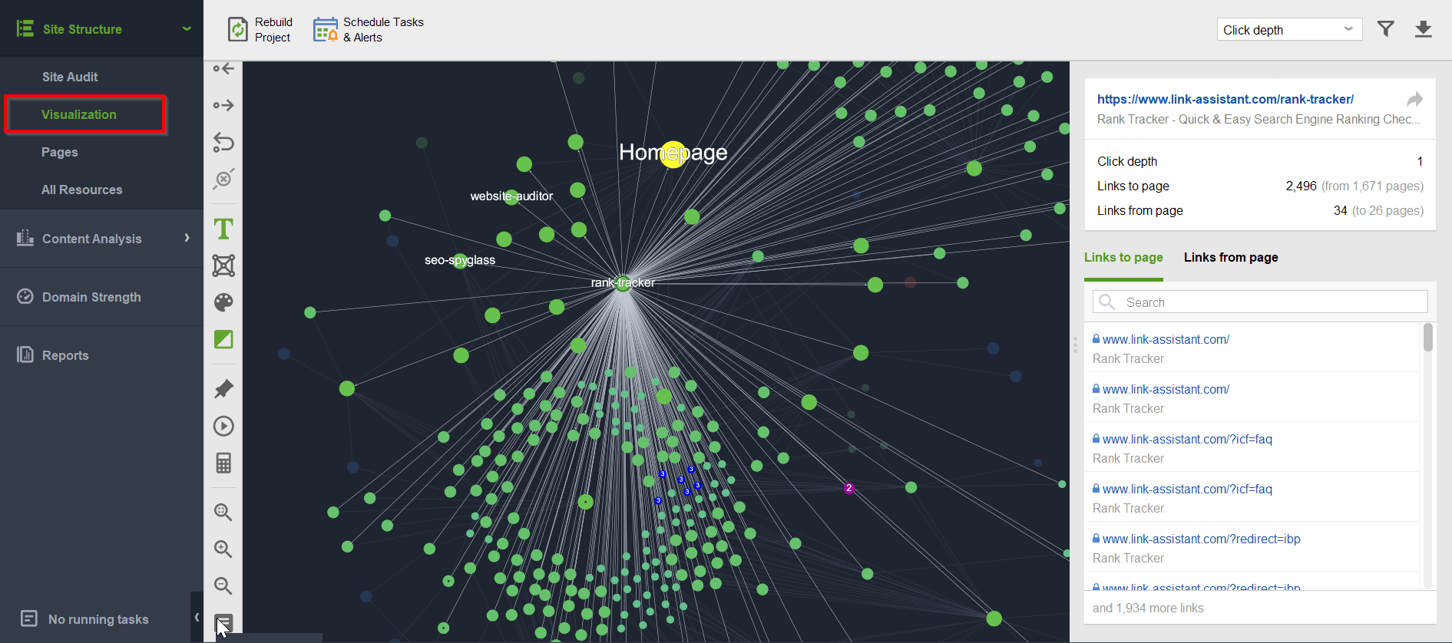The width and height of the screenshot is (1452, 643).
Task: Click the Domain Strength gauge icon
Action: (x=25, y=296)
